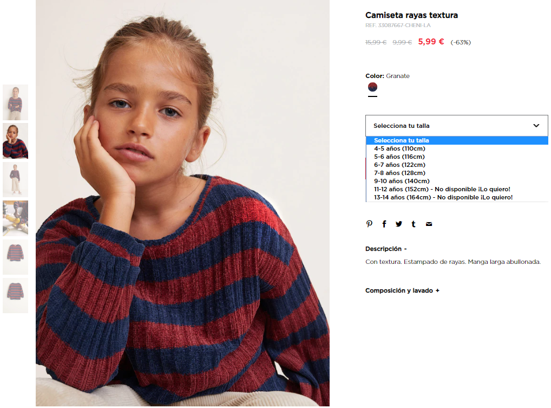Image resolution: width=551 pixels, height=408 pixels.
Task: Open full-body model thumbnail with white pants
Action: (16, 180)
